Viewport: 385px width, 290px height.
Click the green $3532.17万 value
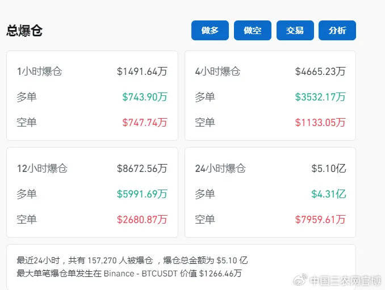coord(320,97)
